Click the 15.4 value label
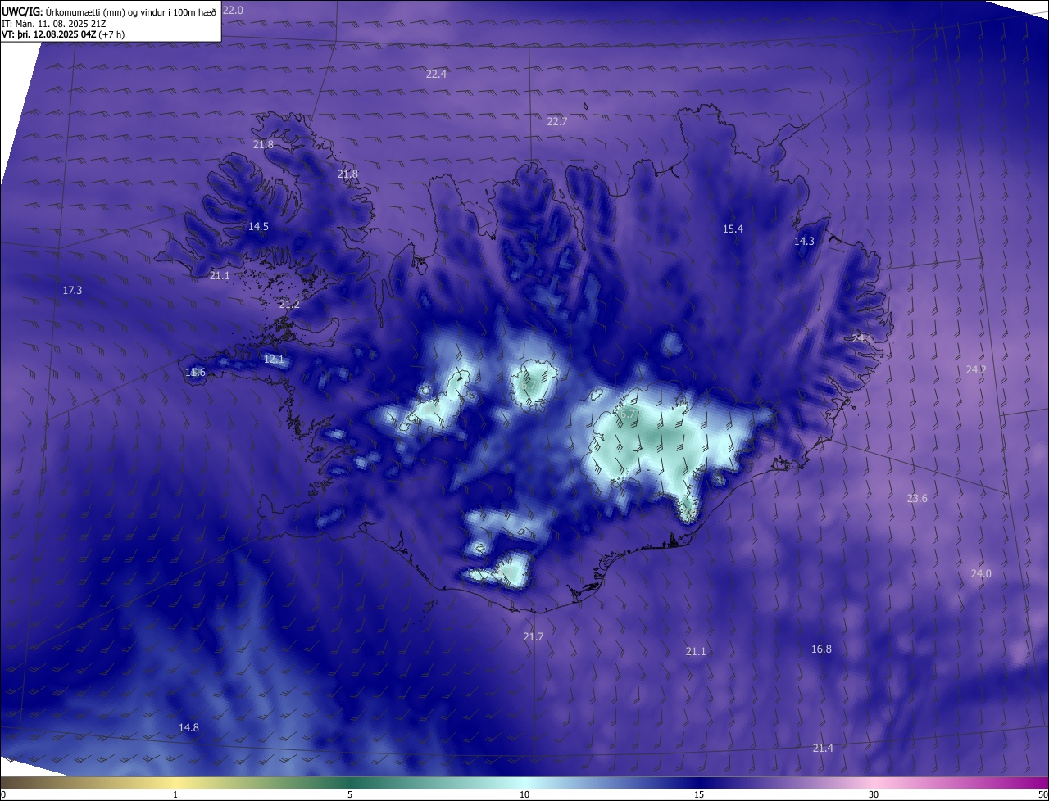This screenshot has width=1049, height=801. click(x=733, y=229)
